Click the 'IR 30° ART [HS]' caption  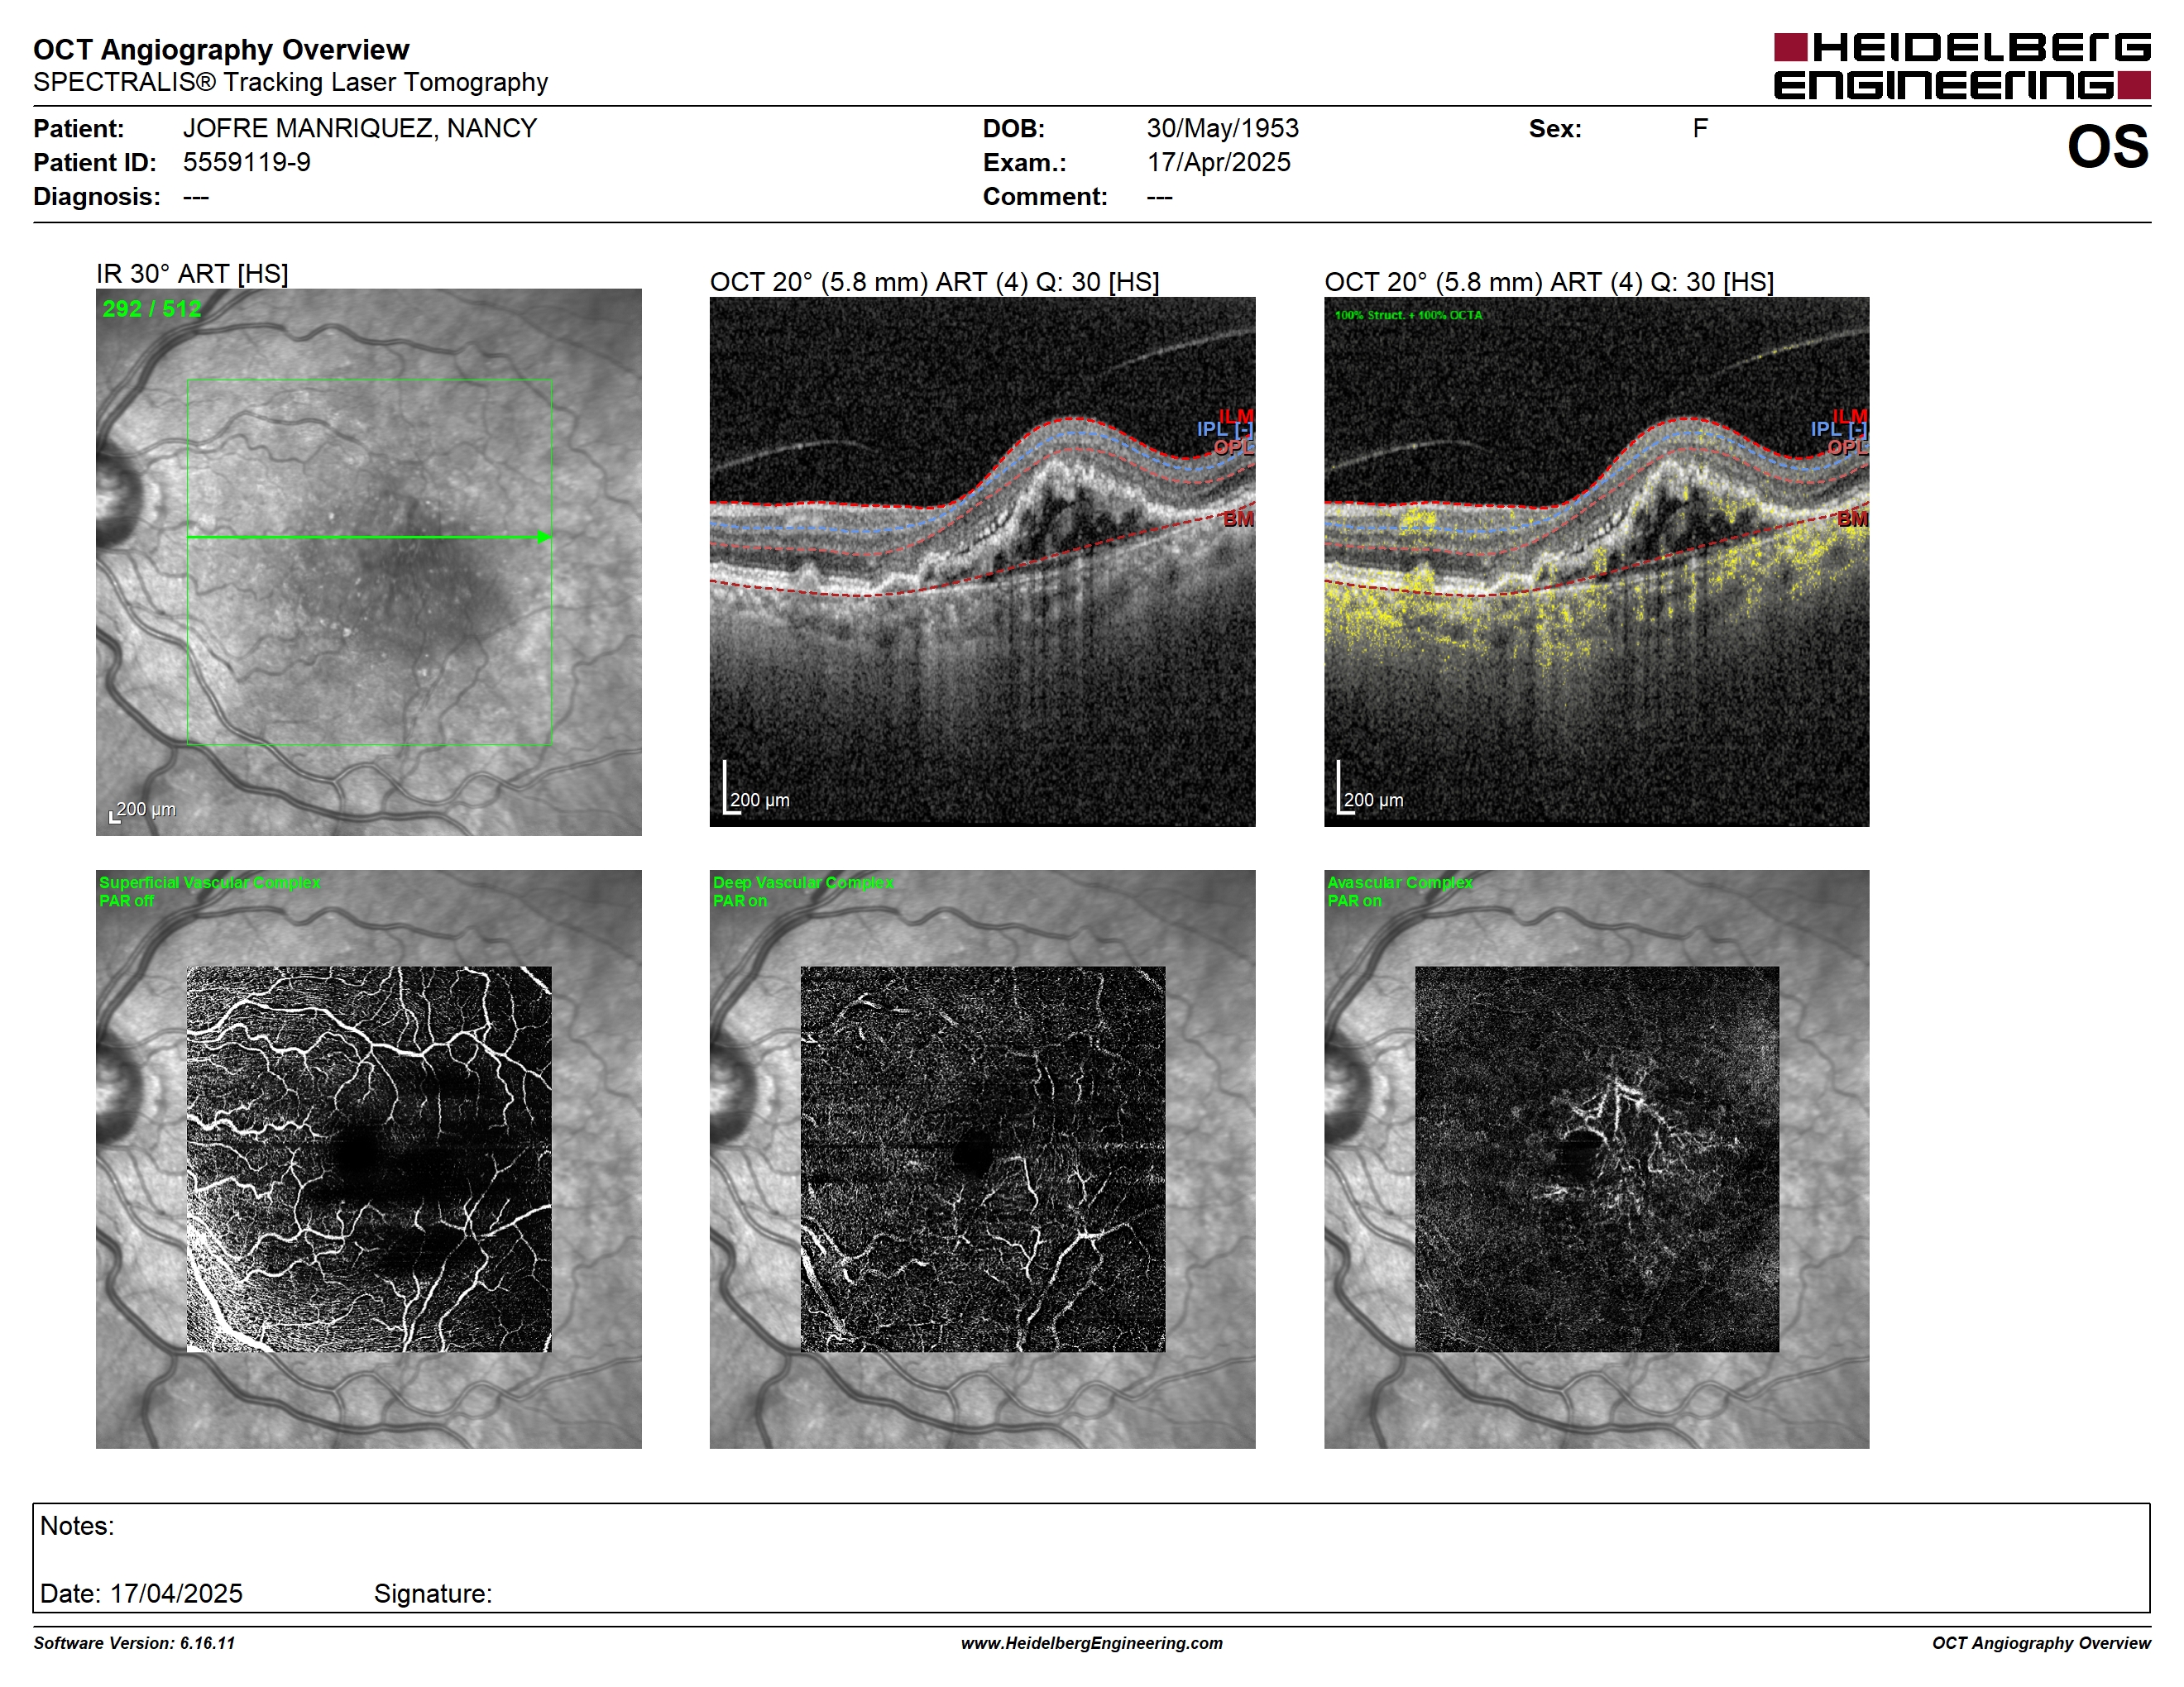pos(192,274)
